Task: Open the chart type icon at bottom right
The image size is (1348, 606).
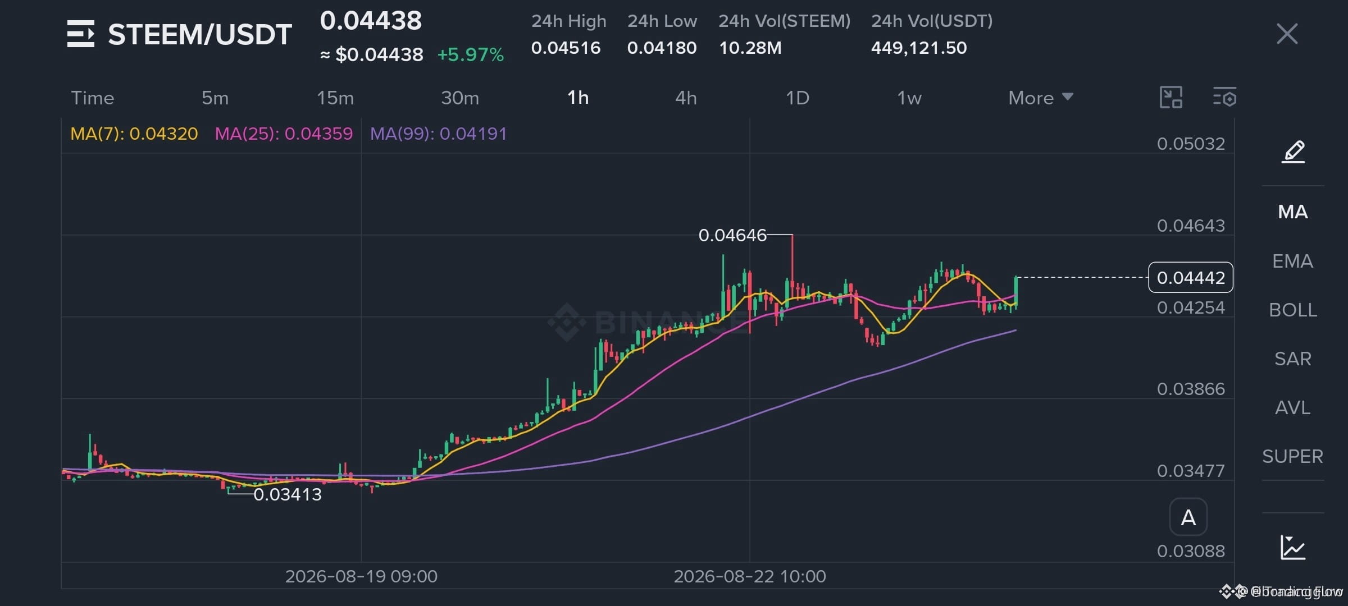Action: click(x=1292, y=548)
